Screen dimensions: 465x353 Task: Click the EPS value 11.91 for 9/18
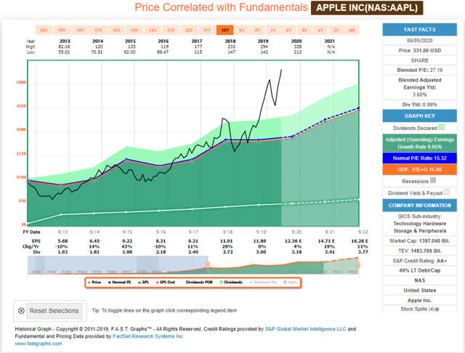(x=226, y=241)
